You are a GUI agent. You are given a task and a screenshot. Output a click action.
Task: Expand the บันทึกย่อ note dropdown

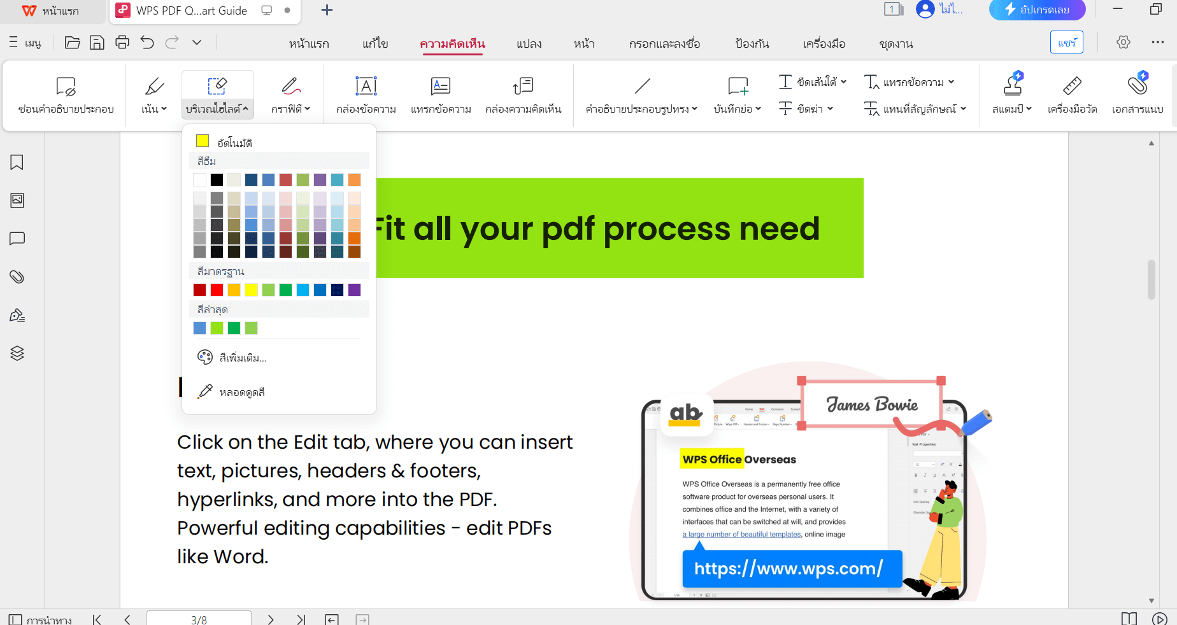758,109
